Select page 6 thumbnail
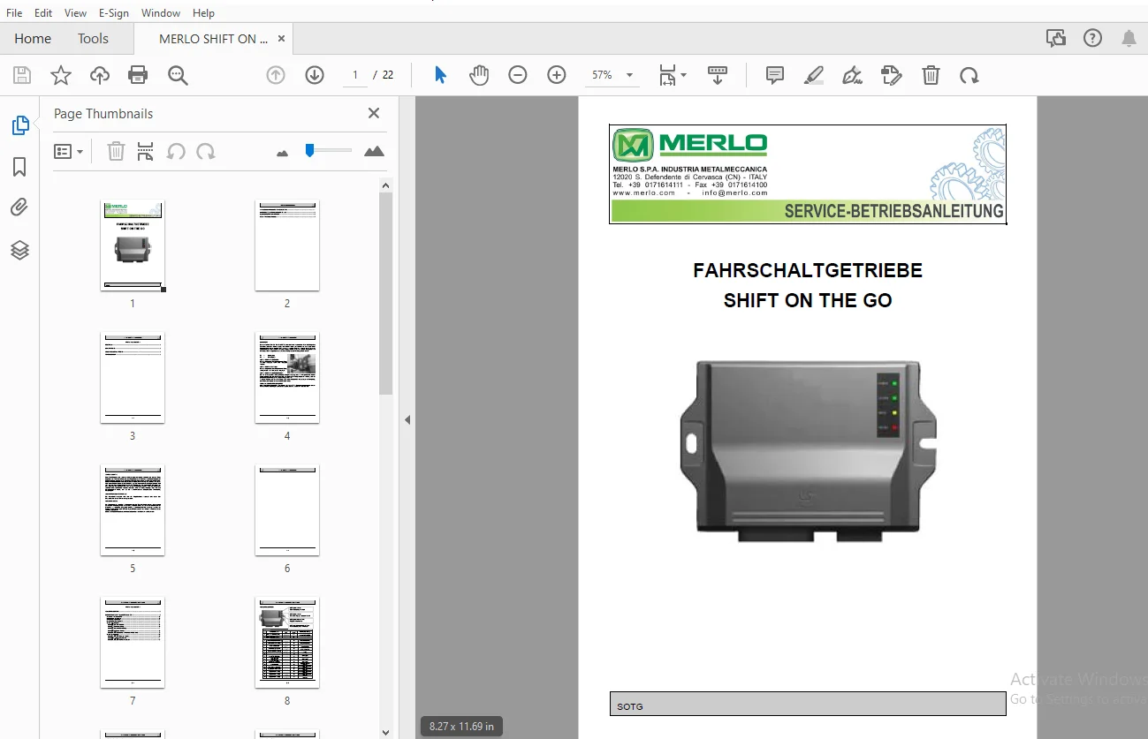Image resolution: width=1148 pixels, height=739 pixels. pos(287,510)
